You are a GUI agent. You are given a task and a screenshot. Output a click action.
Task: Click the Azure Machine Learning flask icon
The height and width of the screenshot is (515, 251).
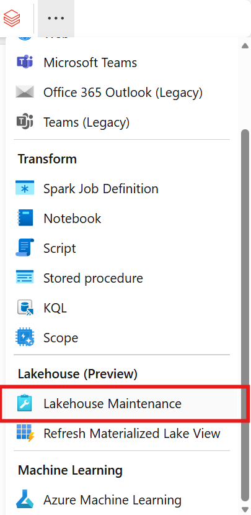point(25,500)
